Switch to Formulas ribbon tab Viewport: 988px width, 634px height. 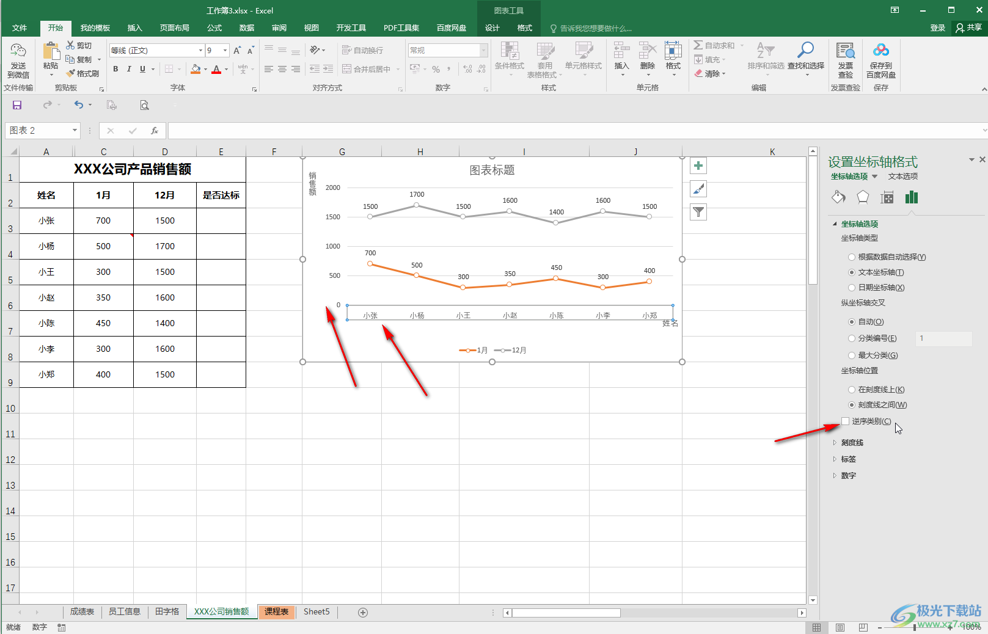(214, 28)
